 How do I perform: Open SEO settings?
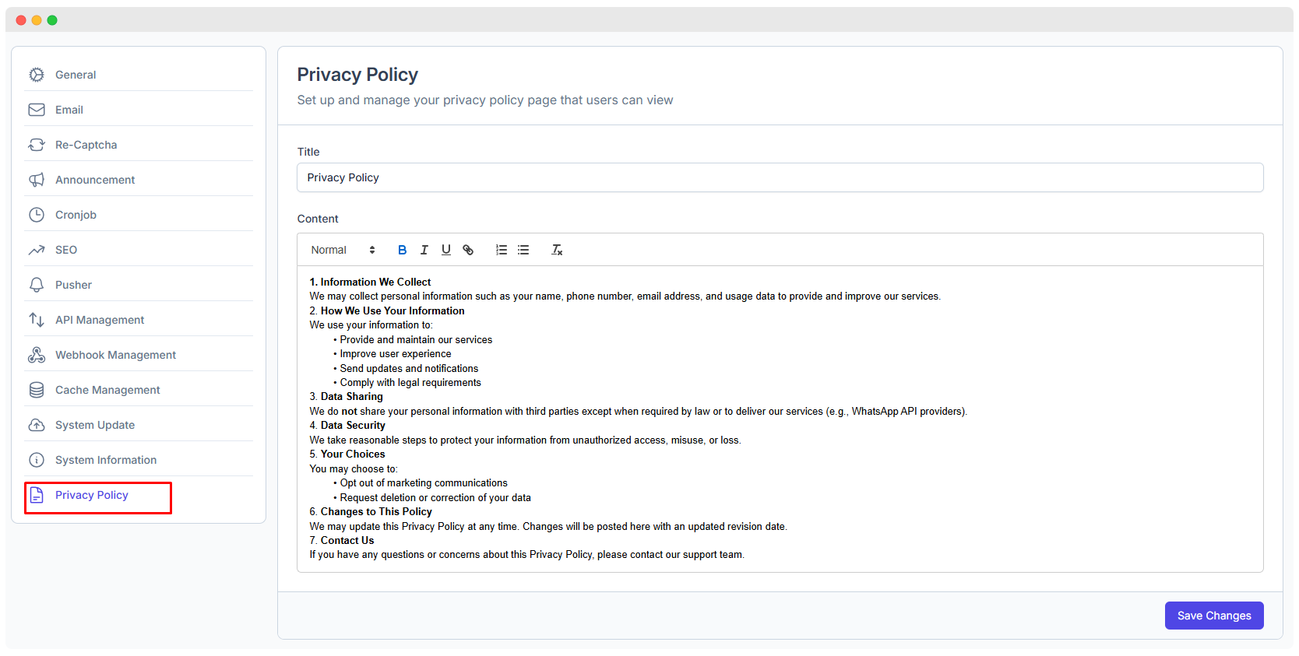point(139,250)
